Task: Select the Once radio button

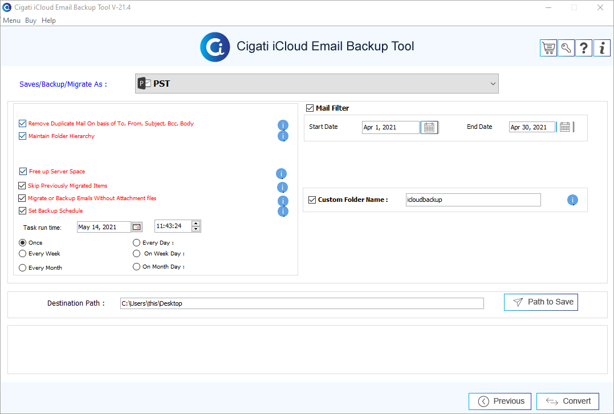Action: pos(22,243)
